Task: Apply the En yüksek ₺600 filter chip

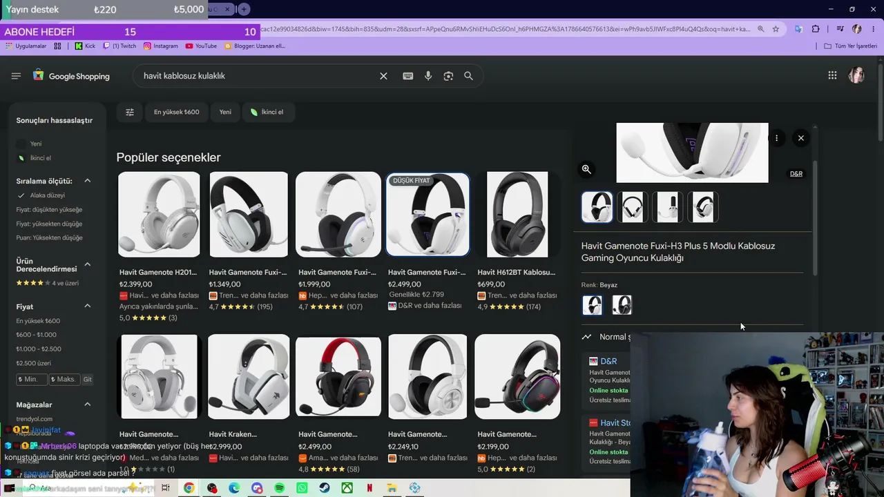Action: coord(176,112)
